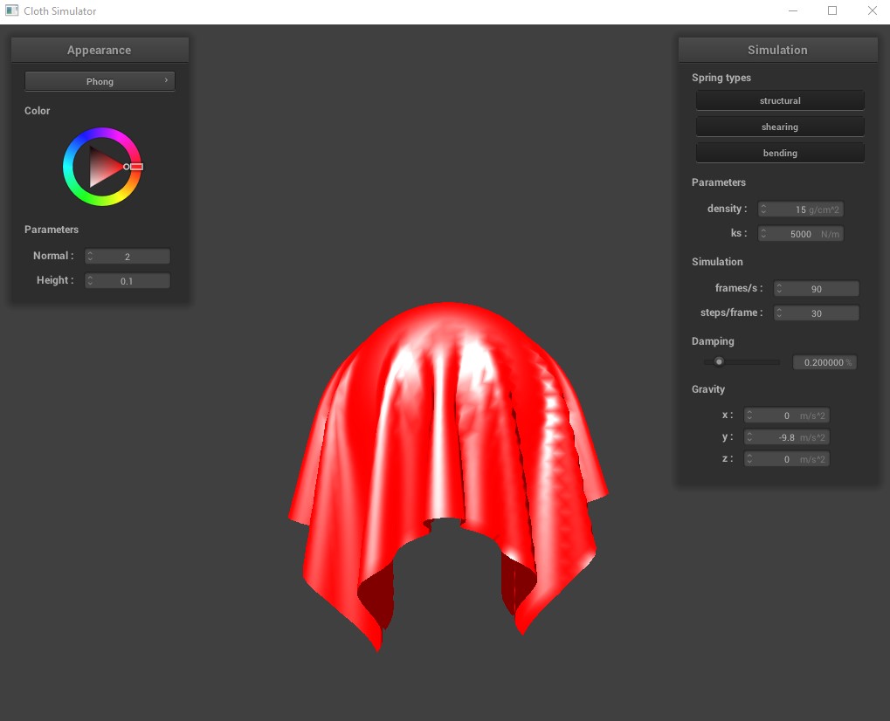Click the Appearance panel header
Image resolution: width=890 pixels, height=721 pixels.
click(100, 50)
